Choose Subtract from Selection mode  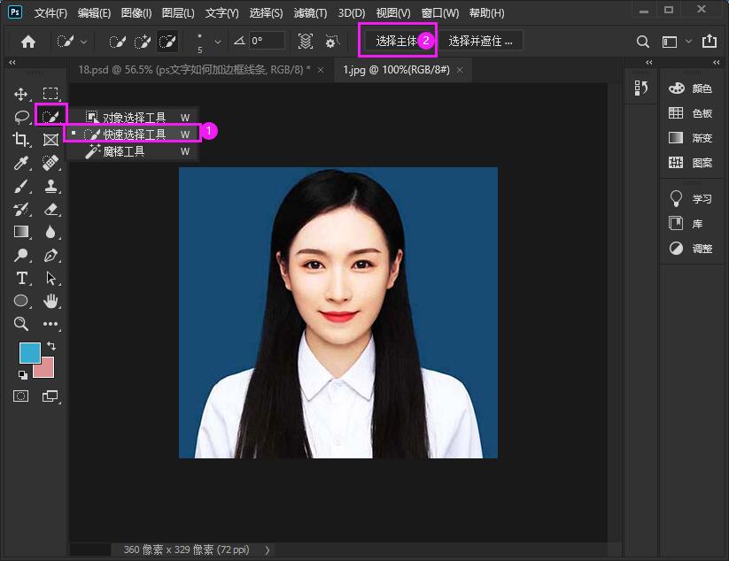point(167,42)
